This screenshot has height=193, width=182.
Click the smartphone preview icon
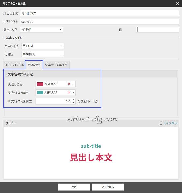[x=161, y=123]
